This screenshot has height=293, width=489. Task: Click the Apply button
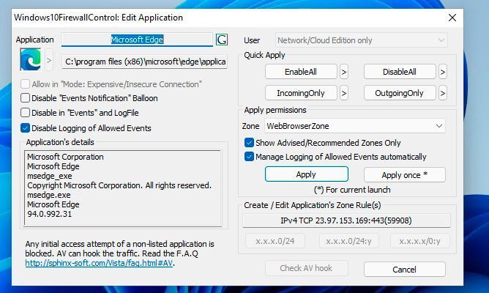tap(307, 174)
